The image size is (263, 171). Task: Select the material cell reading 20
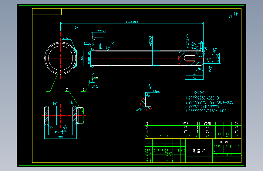[x=207, y=131]
